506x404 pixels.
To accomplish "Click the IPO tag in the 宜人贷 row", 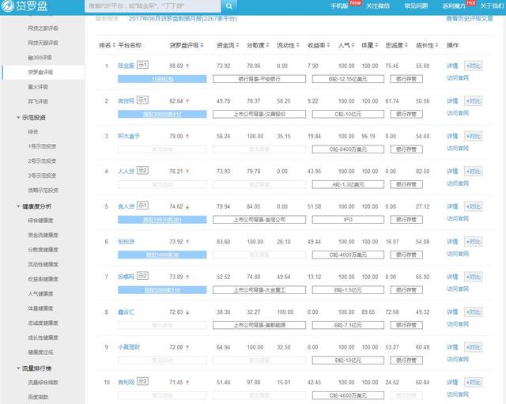I will click(x=348, y=220).
